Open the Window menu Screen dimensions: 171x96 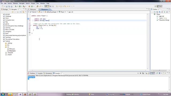tap(42, 3)
